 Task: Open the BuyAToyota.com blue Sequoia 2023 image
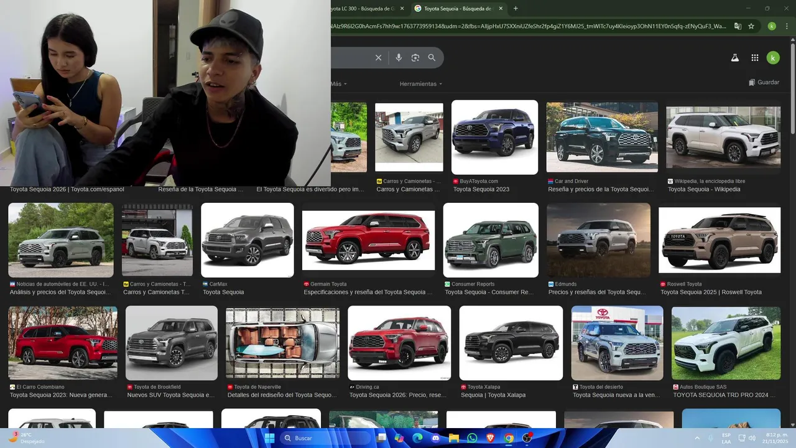tap(494, 137)
